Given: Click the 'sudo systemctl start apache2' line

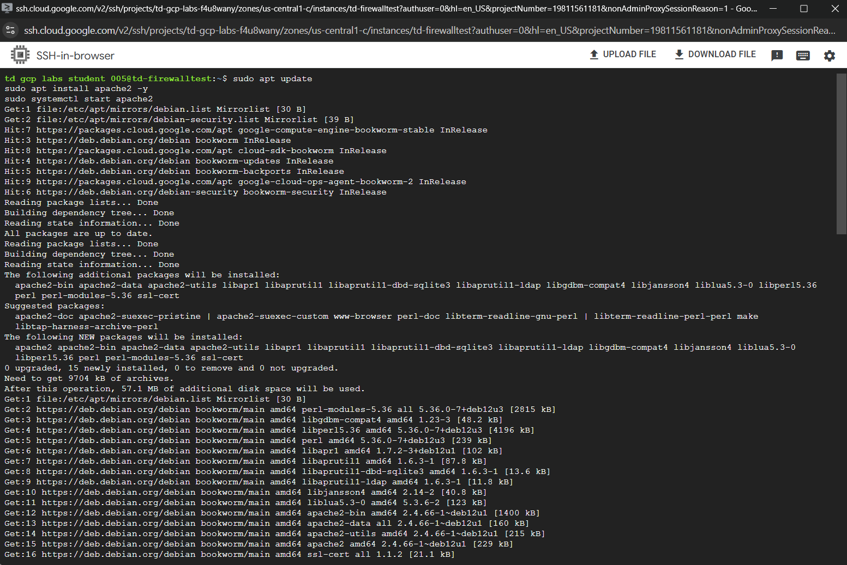Looking at the screenshot, I should [79, 99].
